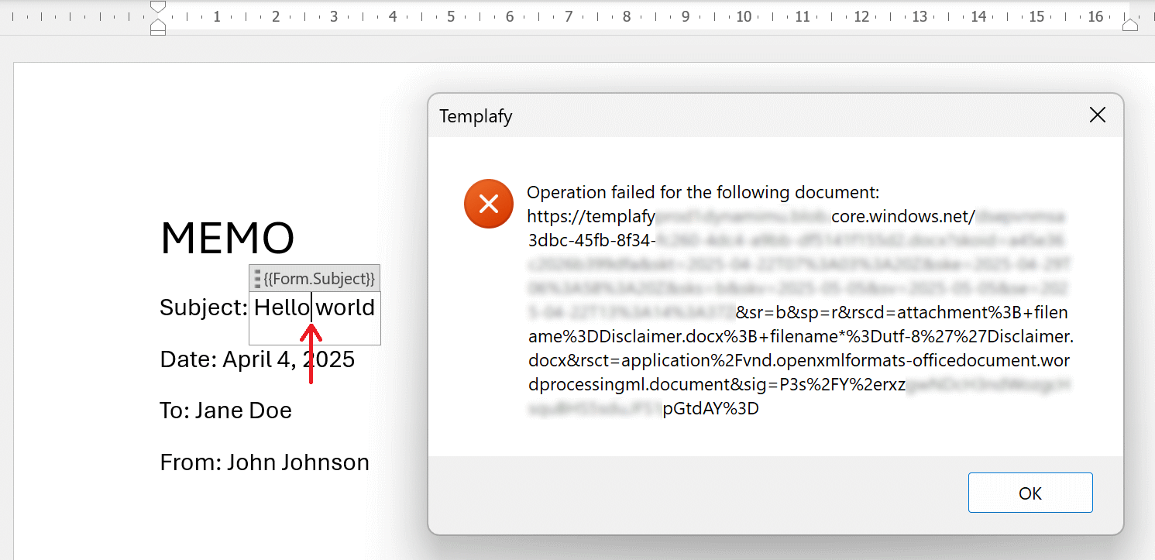
Task: Click the 'Subject:' label text
Action: coord(204,307)
